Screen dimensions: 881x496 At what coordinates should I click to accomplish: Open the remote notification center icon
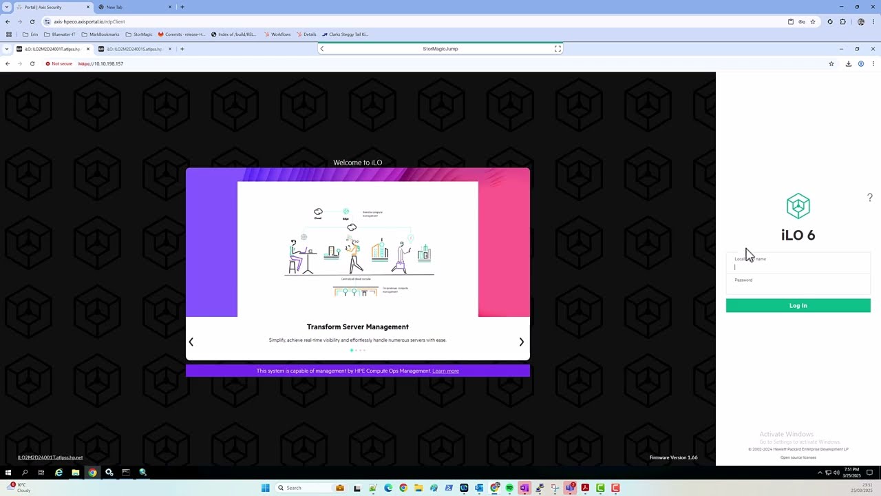[870, 473]
